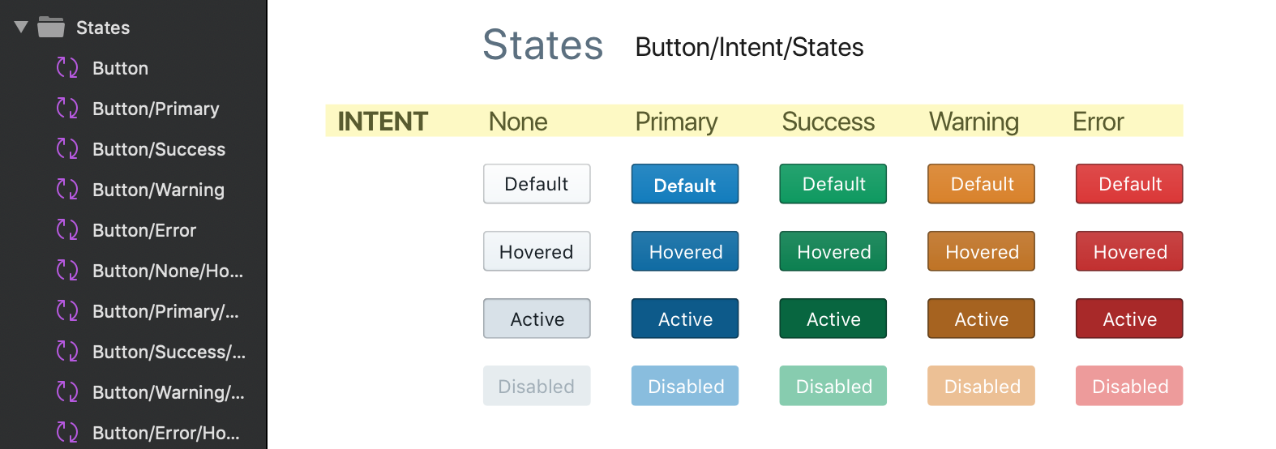Click the symbol icon beside Button layer
The width and height of the screenshot is (1276, 449).
pos(67,67)
